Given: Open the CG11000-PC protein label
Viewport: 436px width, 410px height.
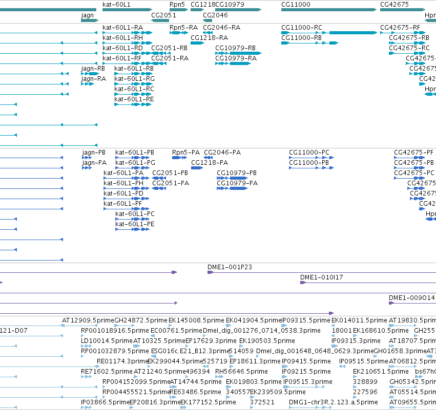Looking at the screenshot, I should point(309,153).
